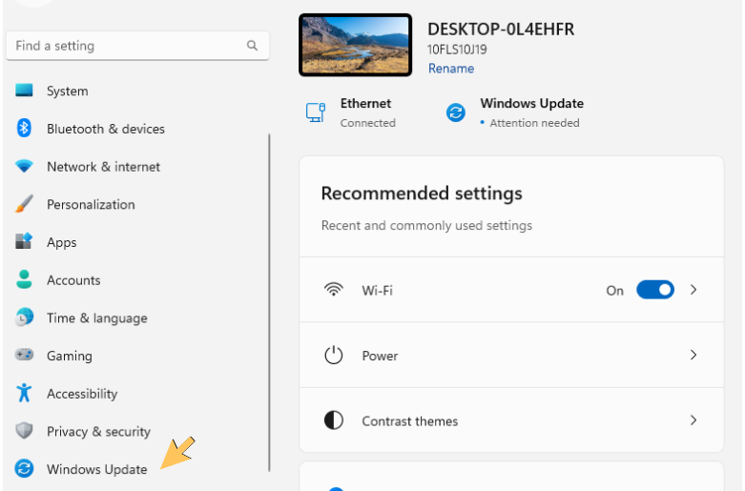
Task: Click Recent and commonly used settings text
Action: tap(426, 225)
